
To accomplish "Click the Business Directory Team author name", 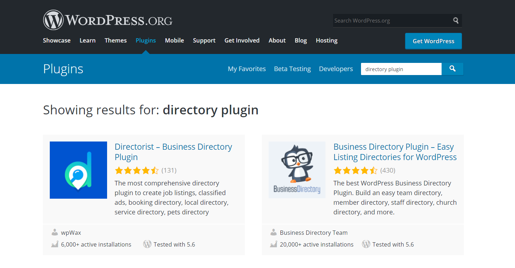I will point(314,233).
